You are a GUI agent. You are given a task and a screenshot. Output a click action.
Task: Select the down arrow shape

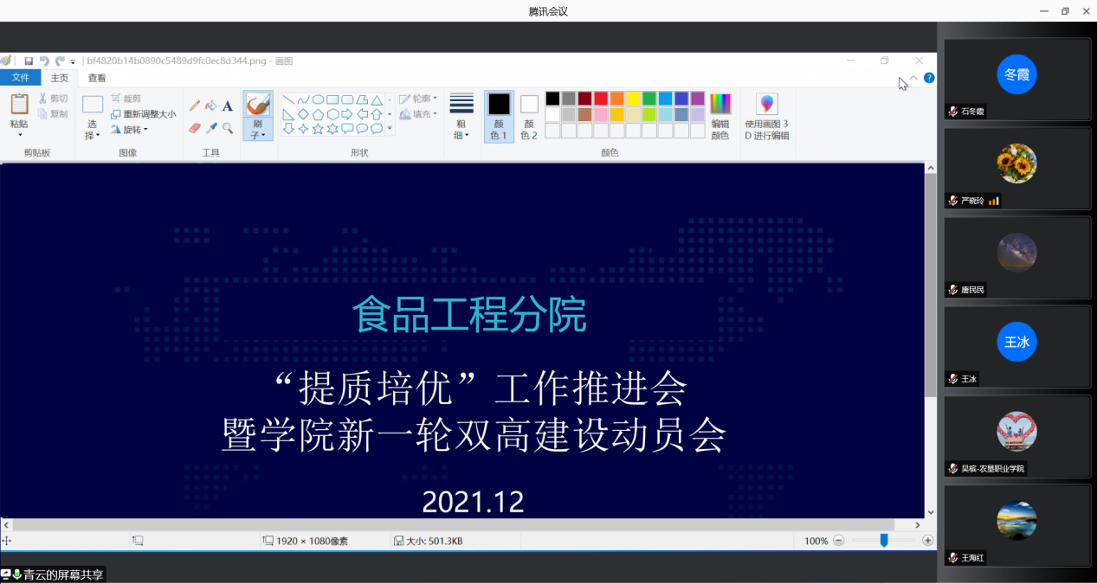tap(288, 128)
